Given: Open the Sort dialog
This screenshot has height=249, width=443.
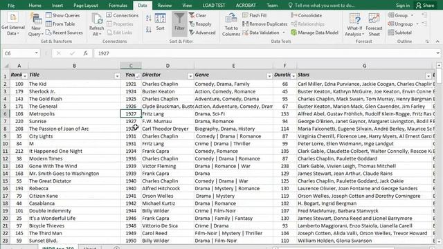Looking at the screenshot, I should (x=160, y=22).
